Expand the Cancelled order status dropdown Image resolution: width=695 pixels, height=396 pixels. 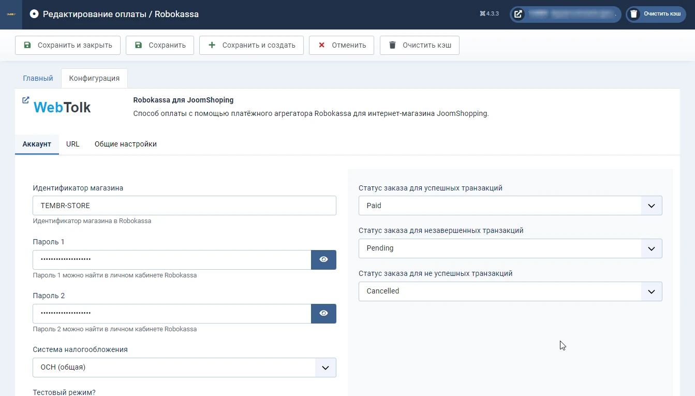pyautogui.click(x=510, y=291)
